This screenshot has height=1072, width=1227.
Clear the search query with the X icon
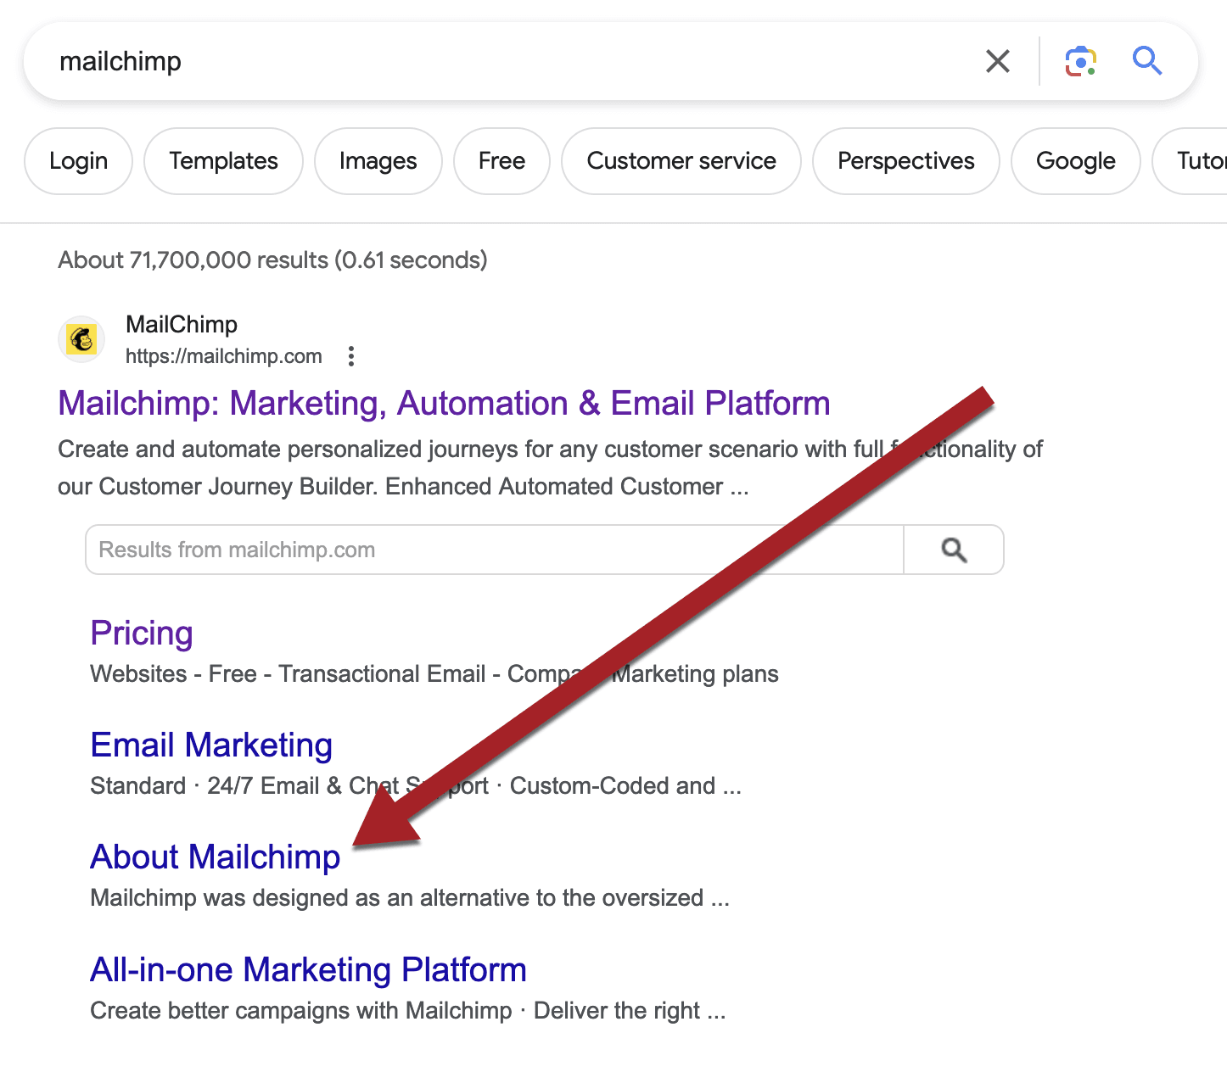[x=998, y=60]
